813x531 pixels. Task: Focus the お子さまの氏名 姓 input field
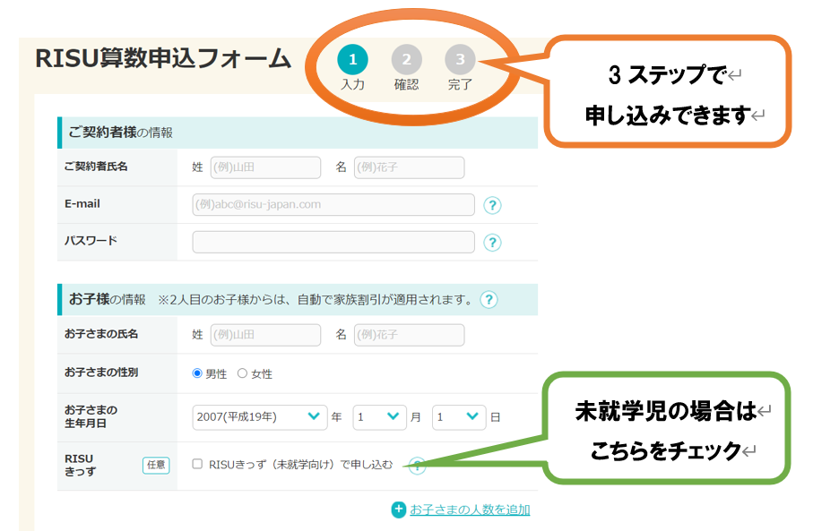click(x=265, y=335)
